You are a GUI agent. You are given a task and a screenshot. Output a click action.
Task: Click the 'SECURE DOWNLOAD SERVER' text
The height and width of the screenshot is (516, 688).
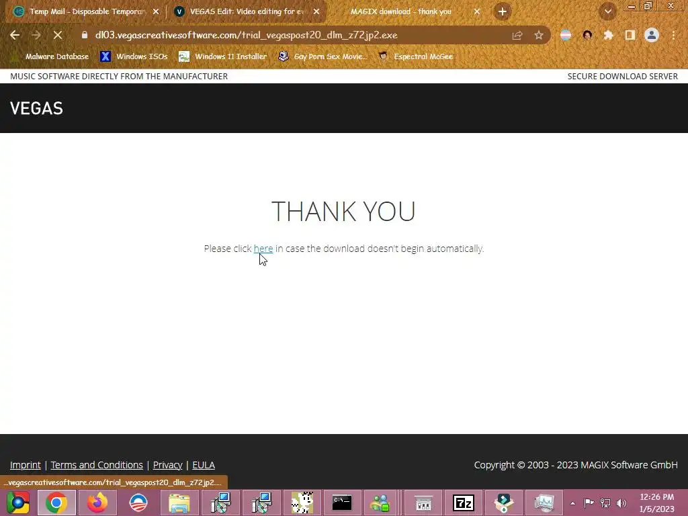point(623,77)
